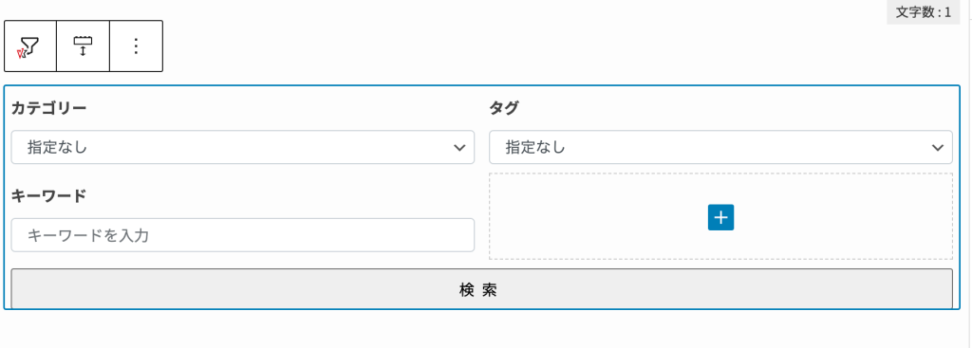Image resolution: width=972 pixels, height=348 pixels.
Task: Click the chevron arrow of タグ select
Action: 937,147
